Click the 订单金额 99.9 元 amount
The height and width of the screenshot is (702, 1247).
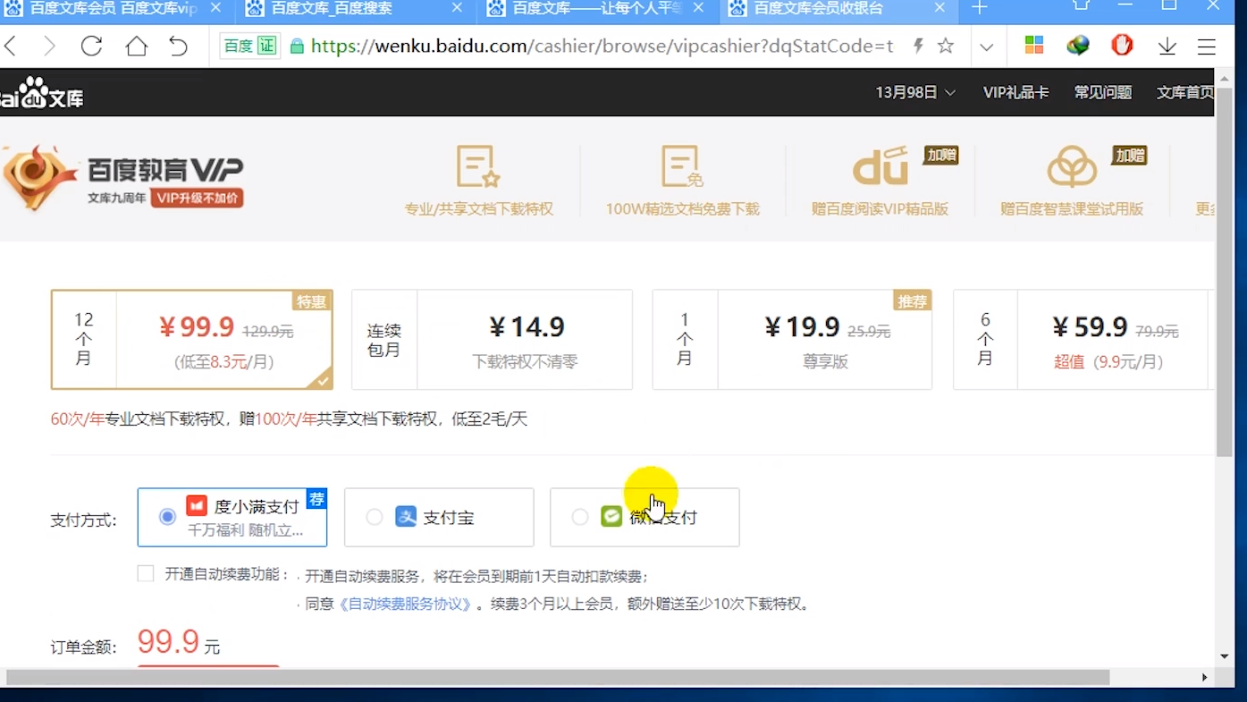(x=179, y=642)
